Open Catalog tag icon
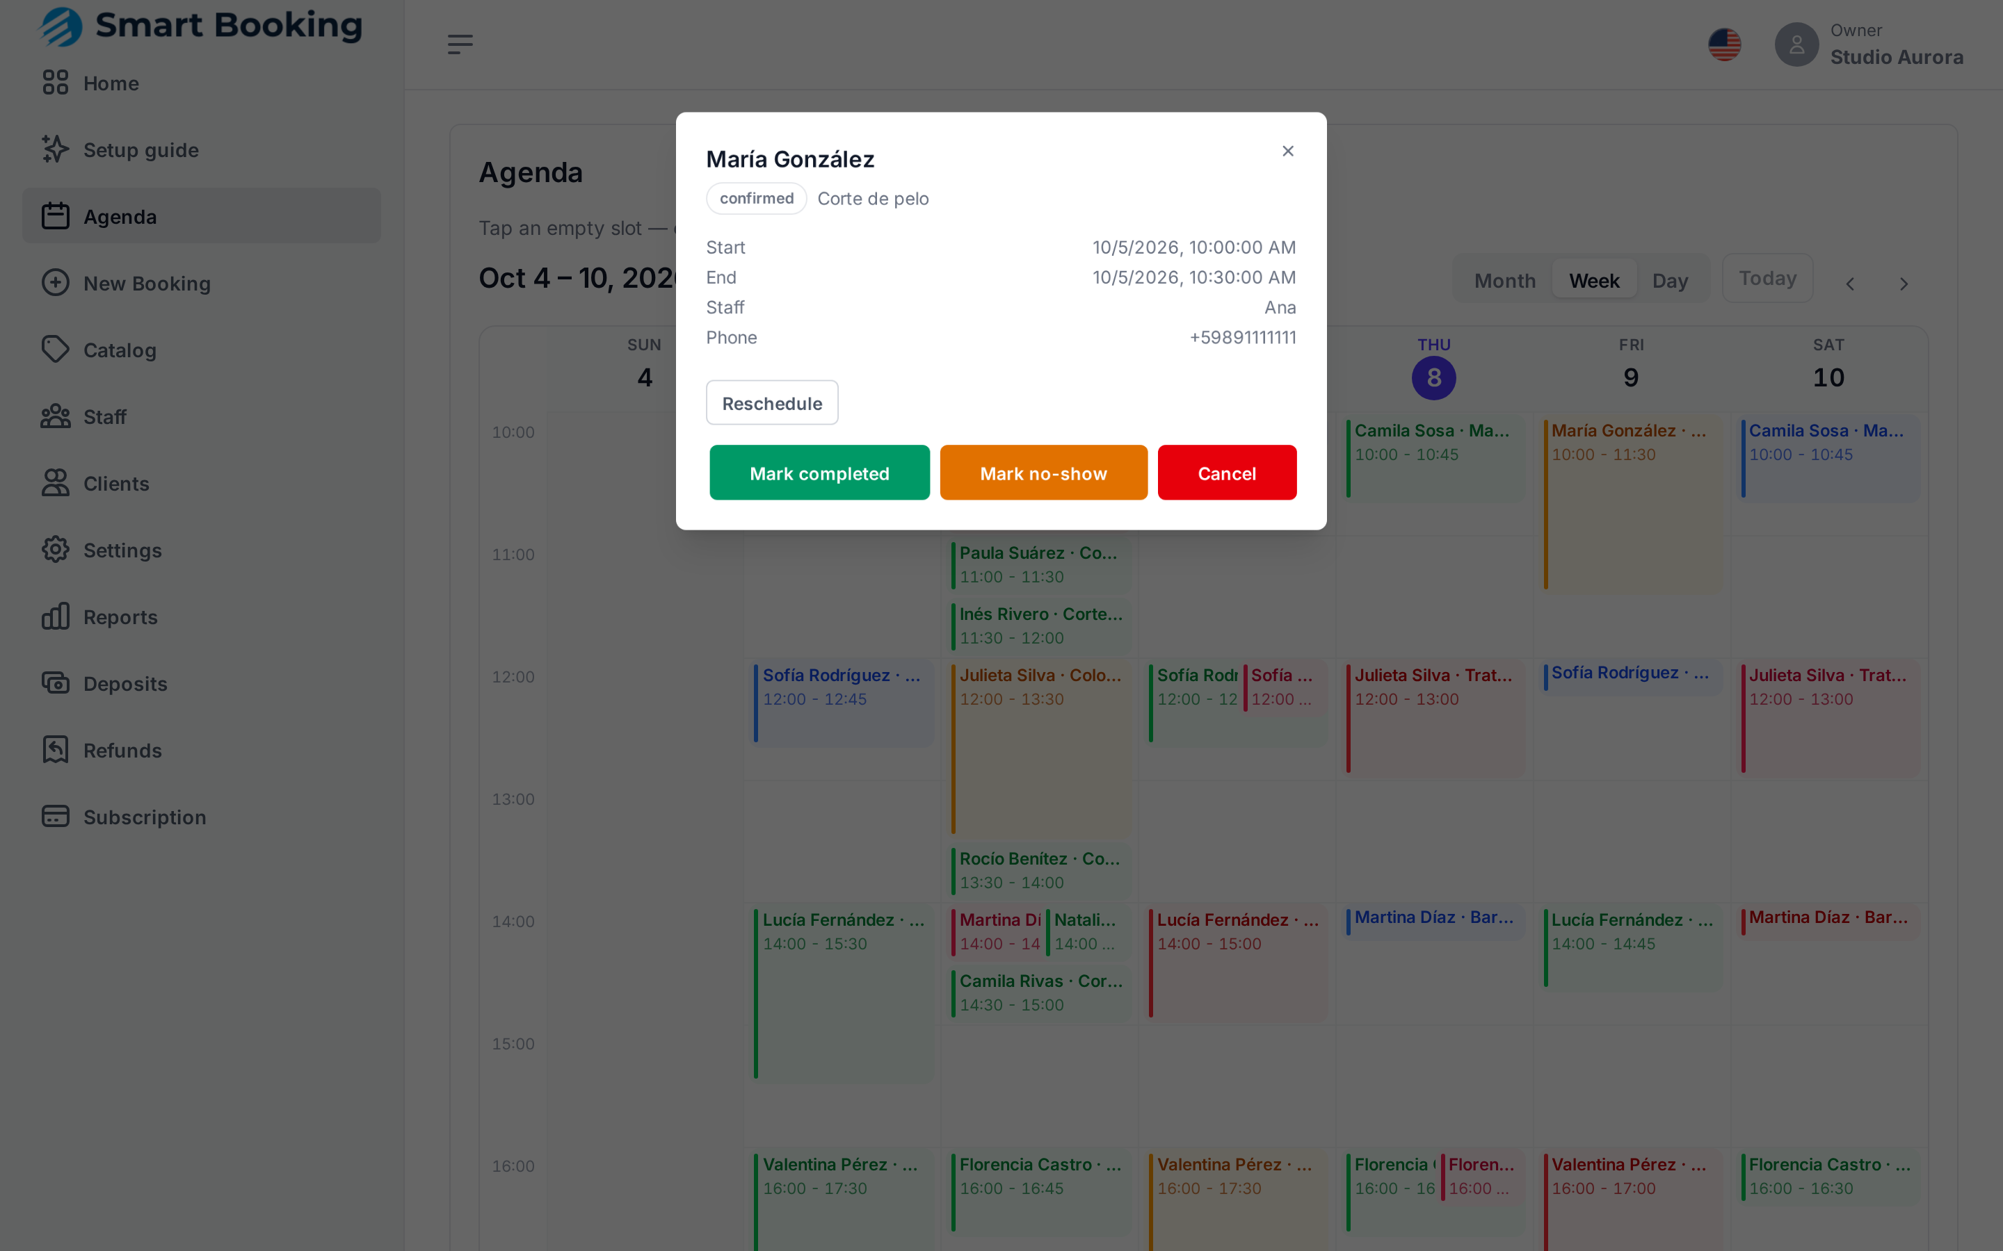The height and width of the screenshot is (1251, 2003). [x=56, y=350]
